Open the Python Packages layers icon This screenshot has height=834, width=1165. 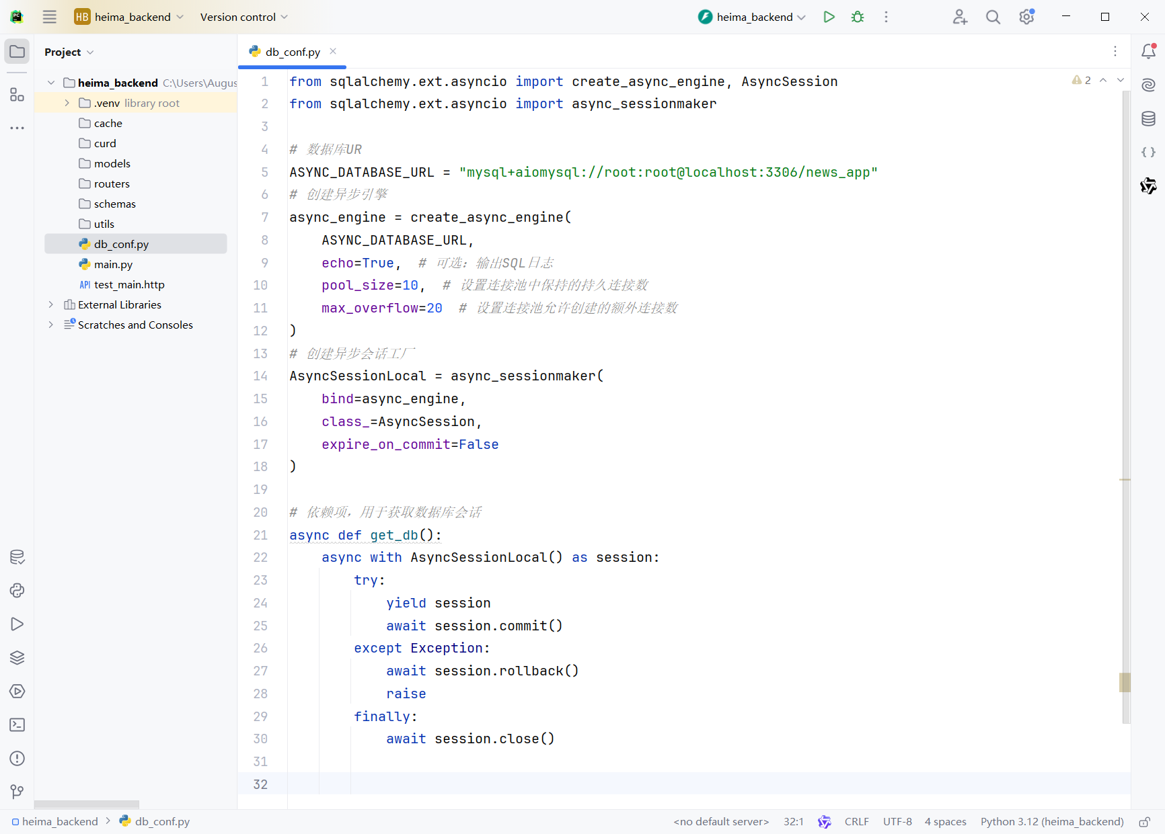[17, 658]
